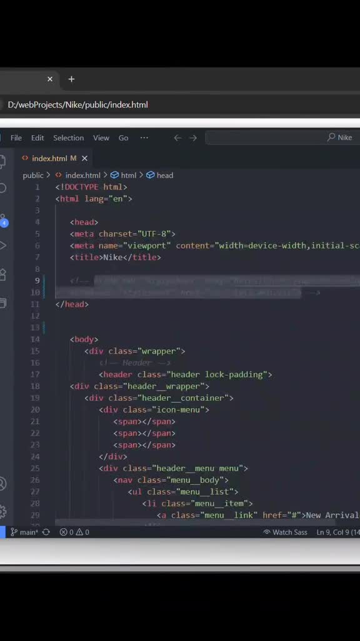360x641 pixels.
Task: Click Ln 9, Col 9 cursor position
Action: click(338, 532)
